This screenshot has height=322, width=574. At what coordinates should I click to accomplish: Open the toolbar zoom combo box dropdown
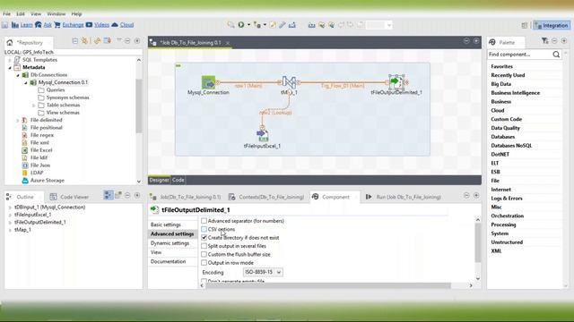click(x=389, y=25)
